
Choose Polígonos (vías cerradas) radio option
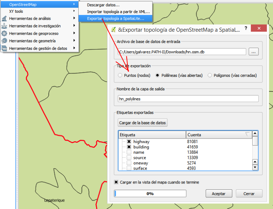click(210, 75)
